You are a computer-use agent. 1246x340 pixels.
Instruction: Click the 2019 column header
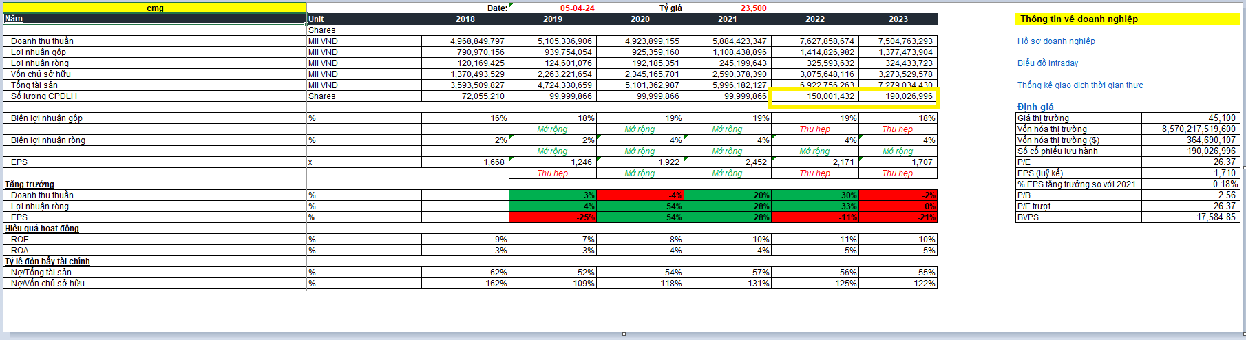pos(553,19)
